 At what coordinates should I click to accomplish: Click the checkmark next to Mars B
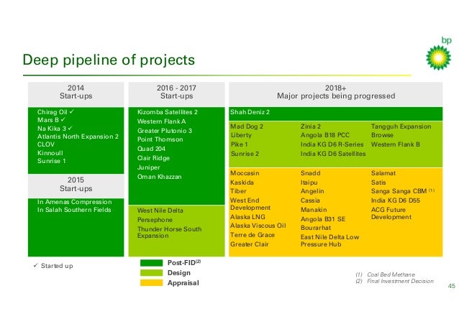[x=63, y=119]
